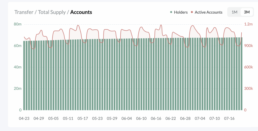
Task: Switch to the Total Supply tab
Action: click(52, 12)
